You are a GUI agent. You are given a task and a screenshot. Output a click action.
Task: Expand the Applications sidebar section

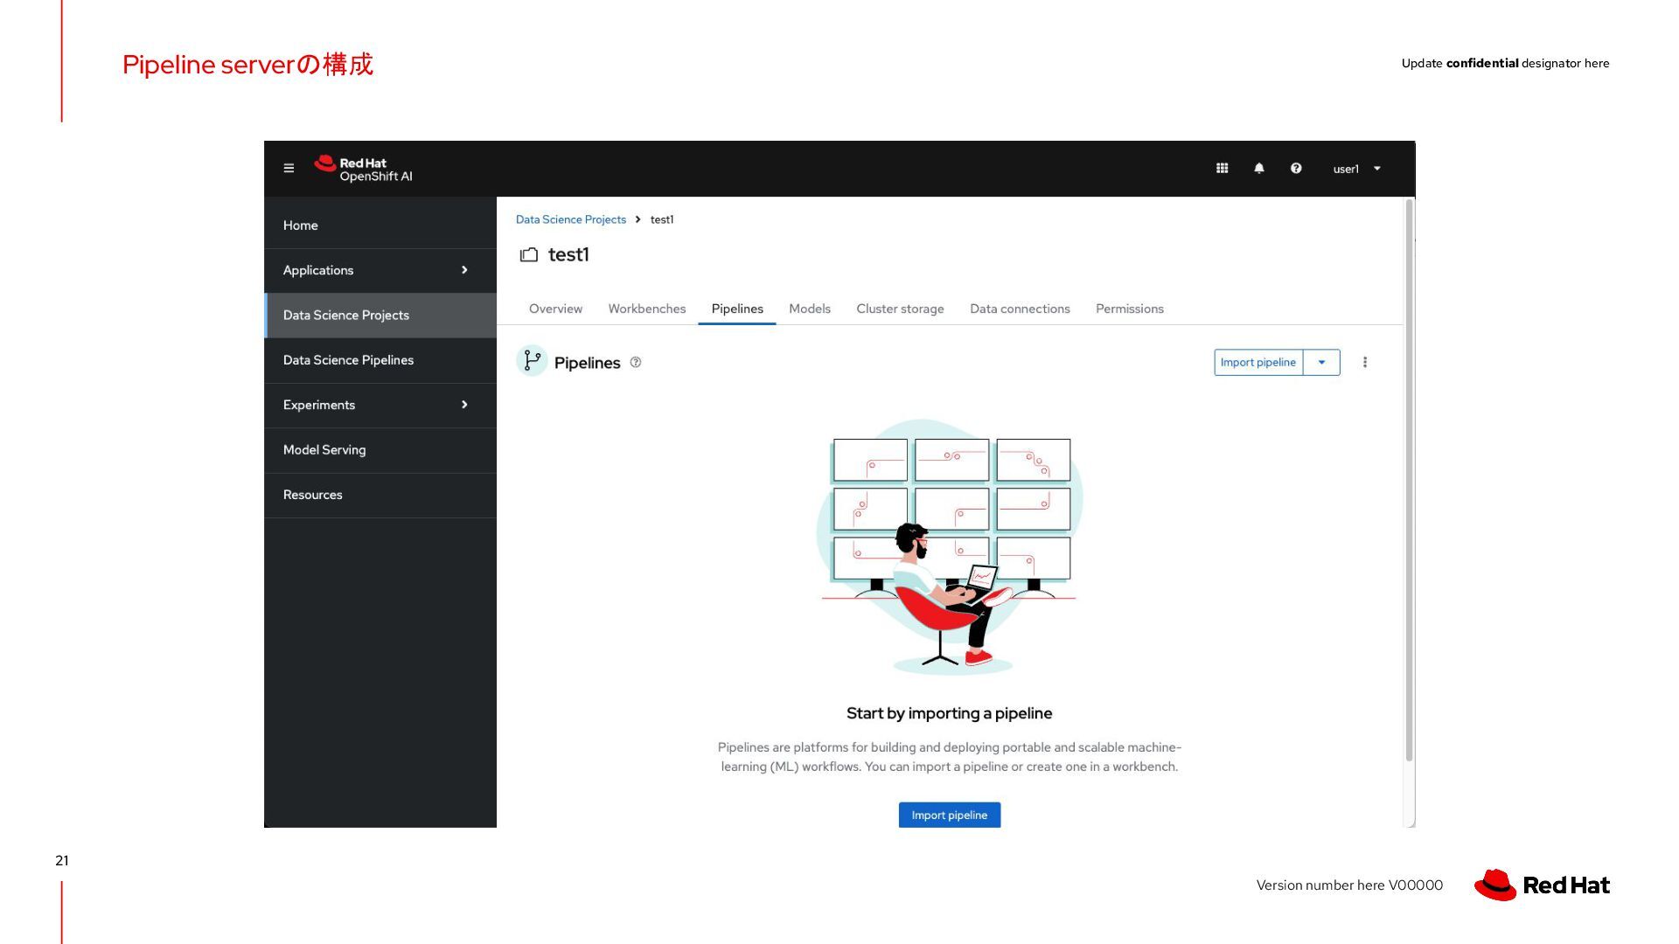point(380,270)
